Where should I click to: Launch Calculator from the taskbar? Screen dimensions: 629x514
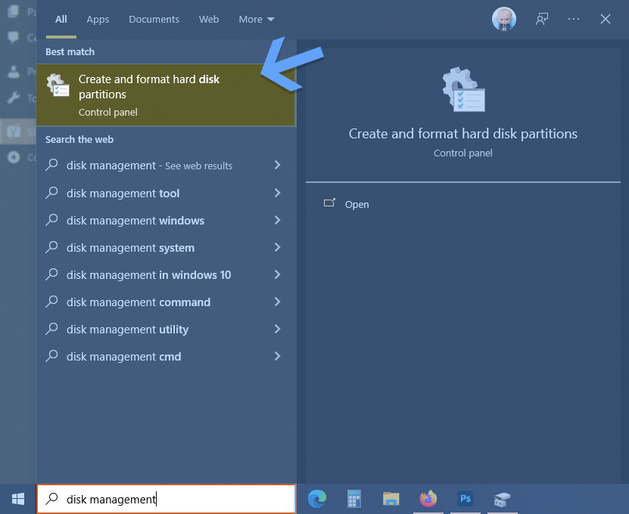click(353, 499)
